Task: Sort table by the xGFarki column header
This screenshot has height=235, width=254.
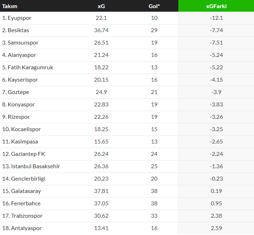Action: point(216,6)
